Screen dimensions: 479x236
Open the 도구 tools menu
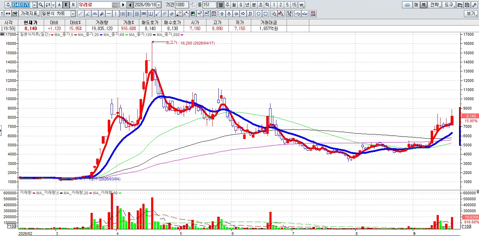[x=449, y=5]
